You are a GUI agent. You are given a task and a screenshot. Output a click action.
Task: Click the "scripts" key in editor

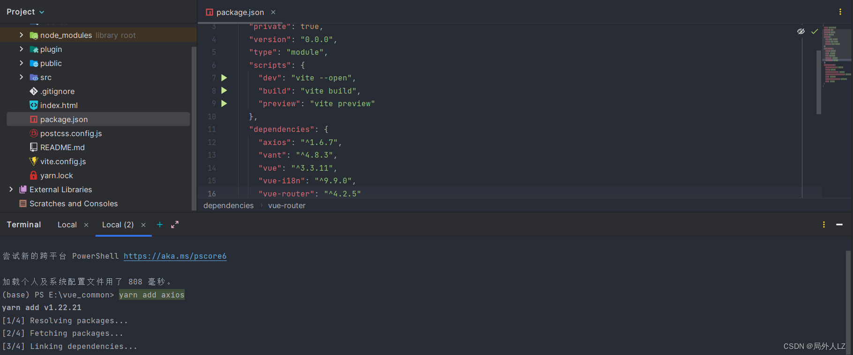coord(269,65)
